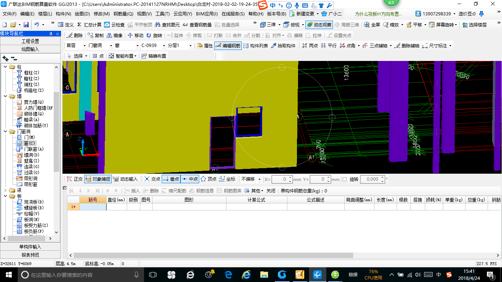Click 关闭 in rebar editor toolbar
This screenshot has width=502, height=282.
pyautogui.click(x=271, y=191)
